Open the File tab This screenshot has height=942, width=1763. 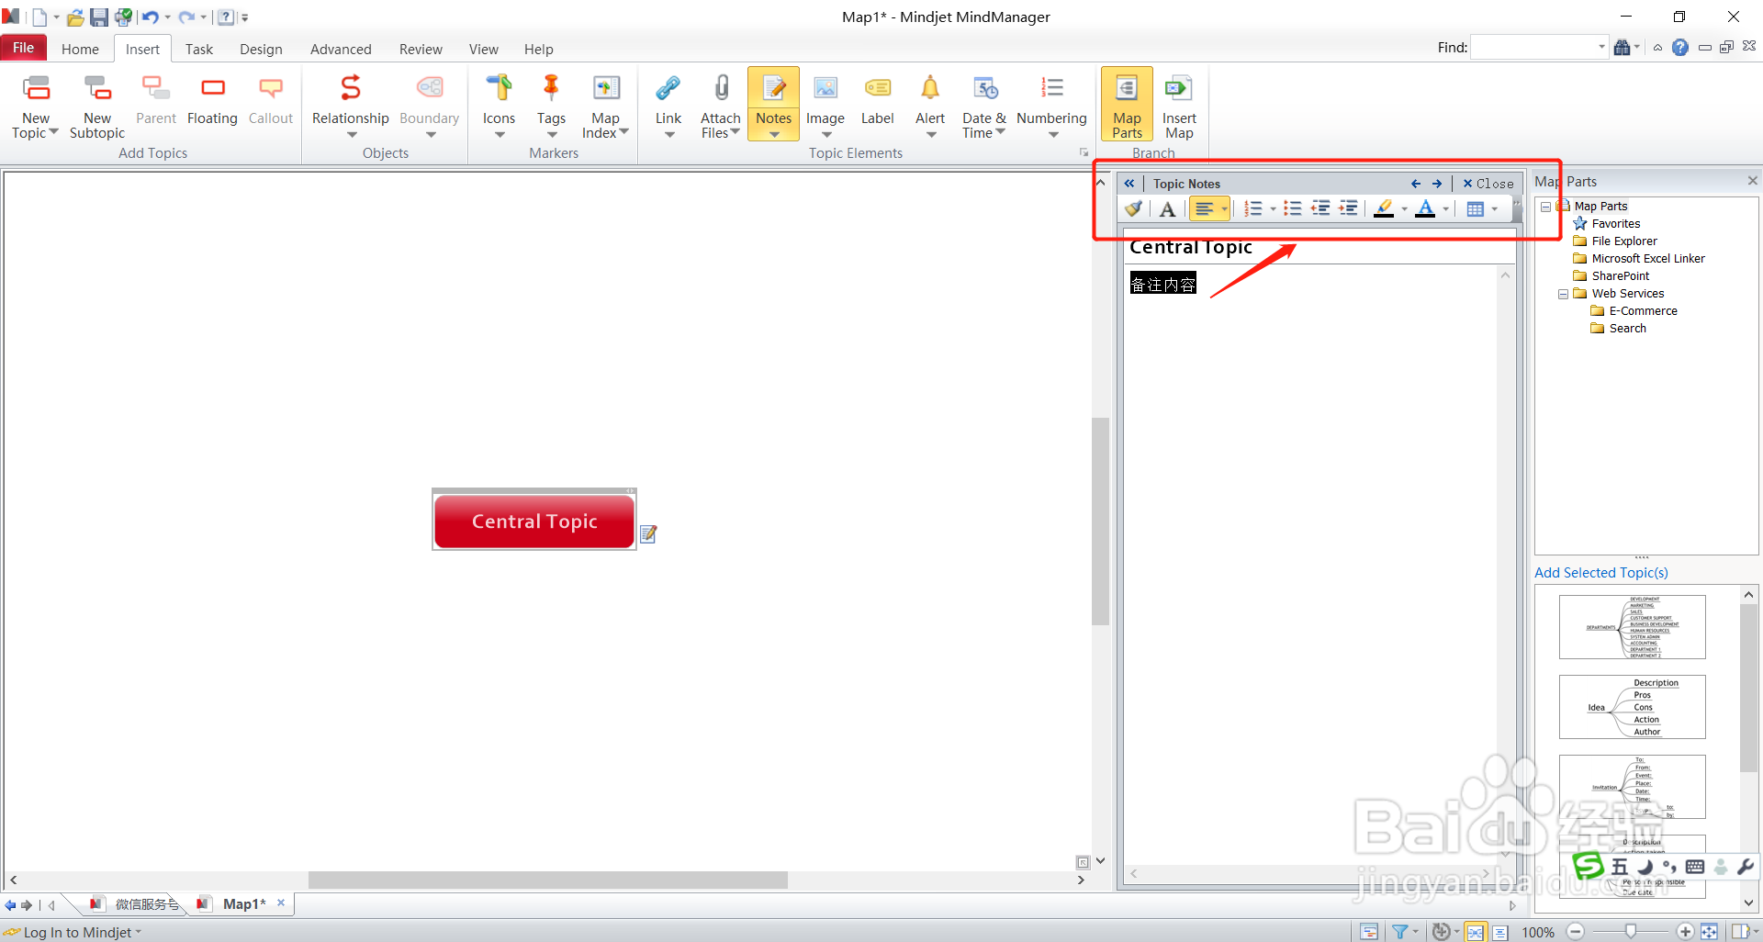tap(24, 48)
